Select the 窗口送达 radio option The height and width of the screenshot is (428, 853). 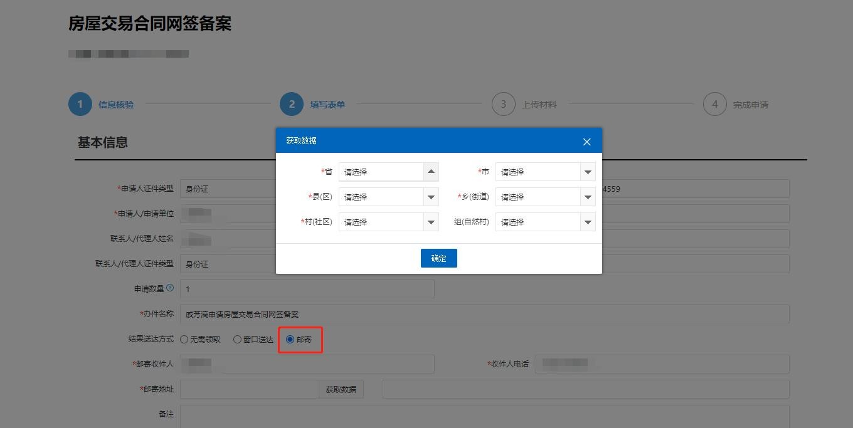coord(237,339)
